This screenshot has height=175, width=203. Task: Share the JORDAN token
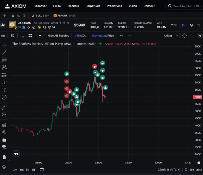64,23
